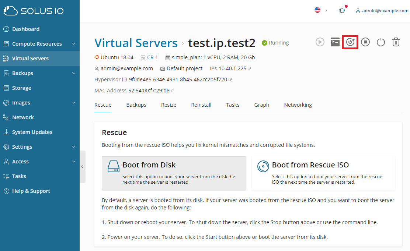Copy the Hypervisor ID value

230,79
